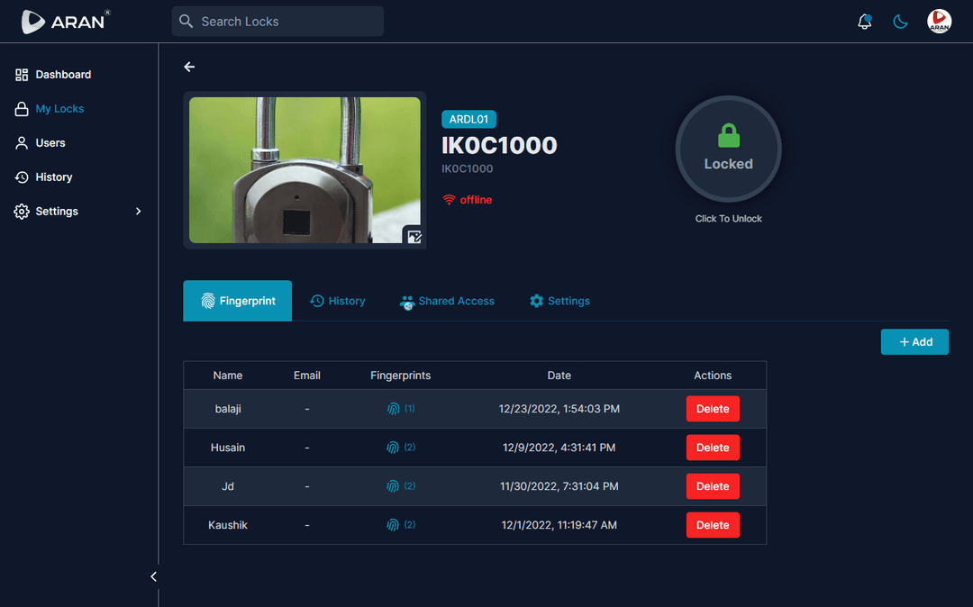Screen dimensions: 973x607
Task: Click the ARAN logo in header
Action: coord(65,21)
